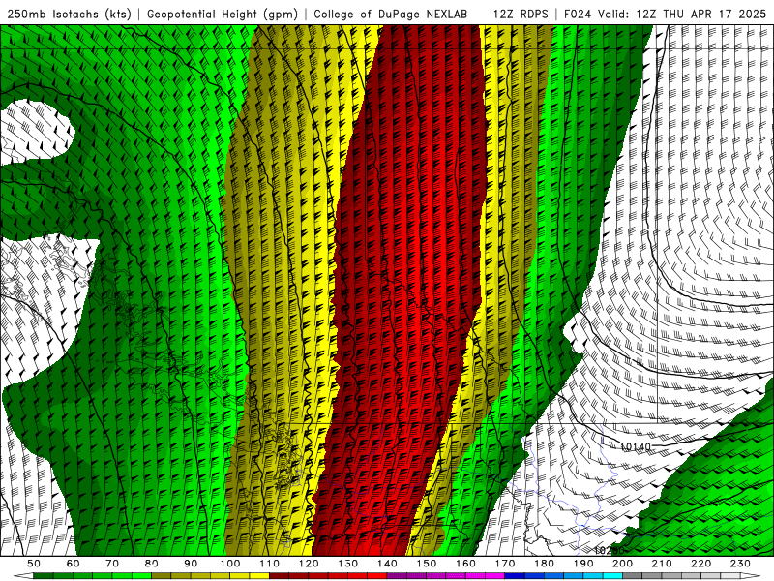
Task: Click the legend value 210
Action: (x=662, y=564)
